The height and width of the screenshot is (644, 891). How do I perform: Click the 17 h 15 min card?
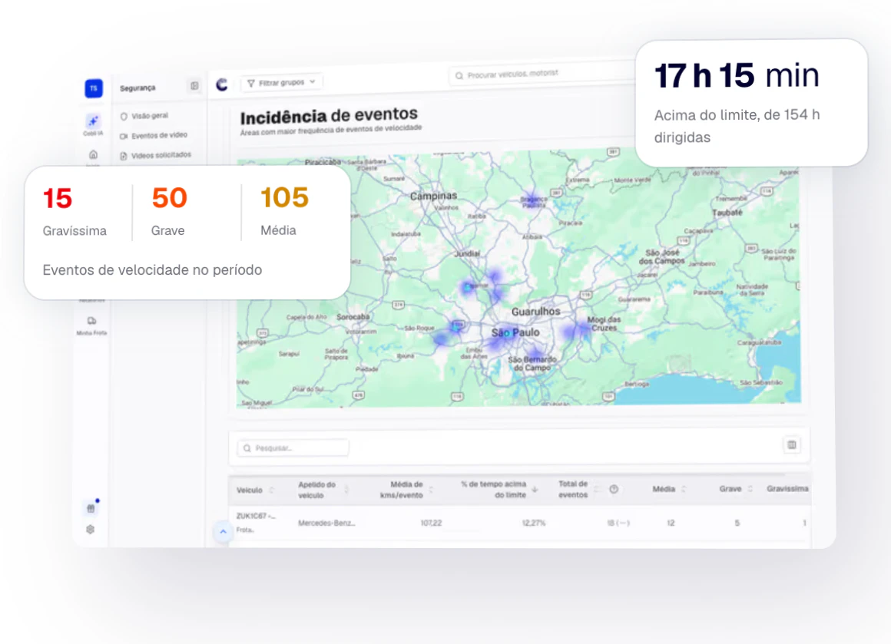[751, 103]
